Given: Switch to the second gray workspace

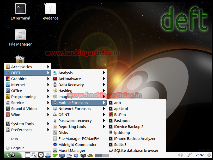Looking at the screenshot, I should coord(105,156).
